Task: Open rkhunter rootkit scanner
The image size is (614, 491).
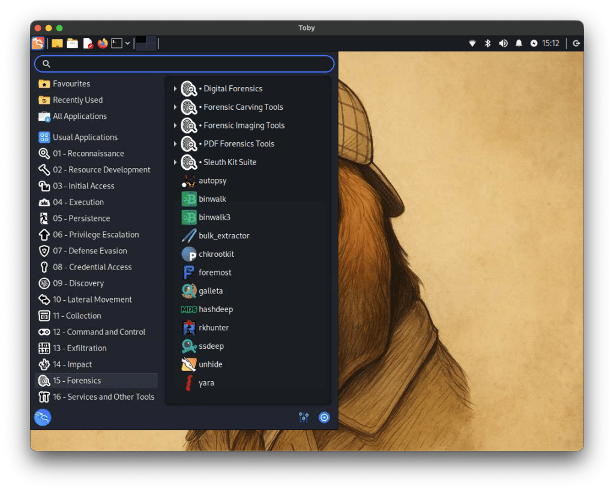Action: (213, 328)
